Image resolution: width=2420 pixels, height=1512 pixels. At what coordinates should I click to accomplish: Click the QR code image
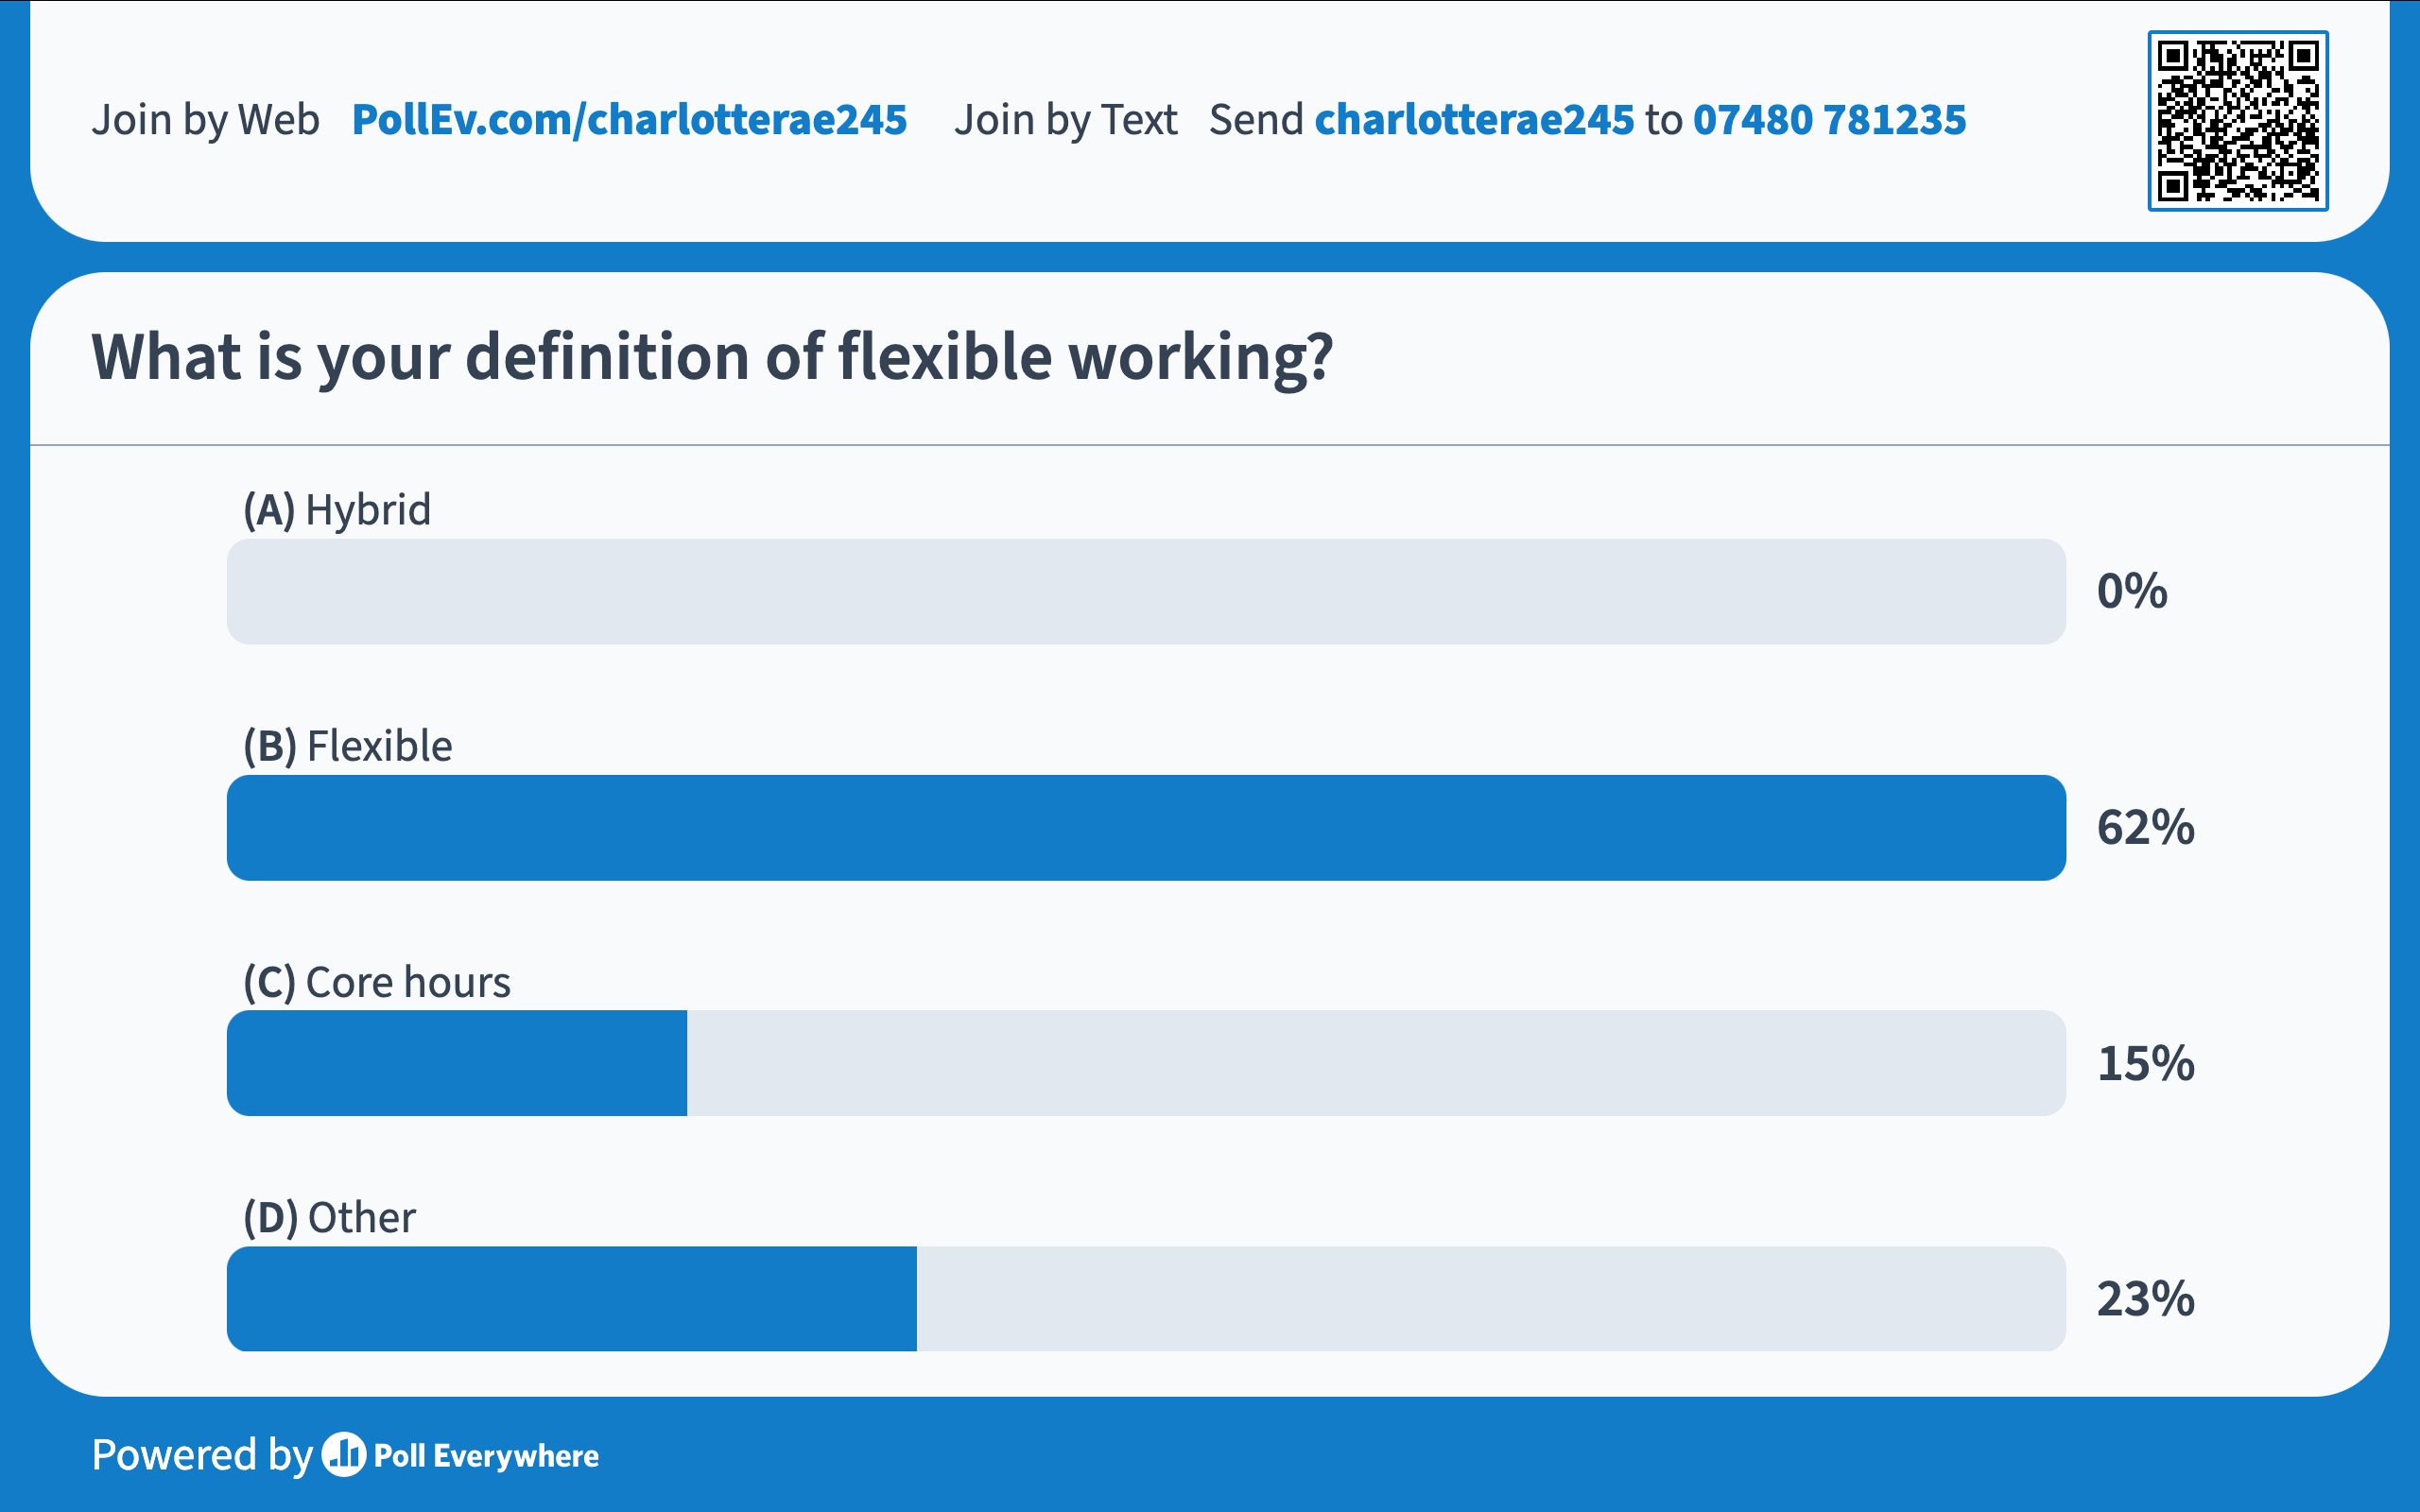2237,121
